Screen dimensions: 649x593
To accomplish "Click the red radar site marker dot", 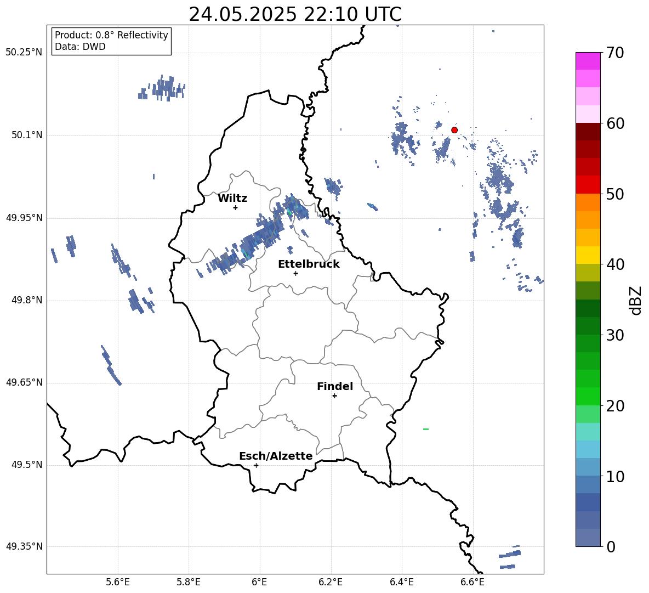I will [x=454, y=130].
